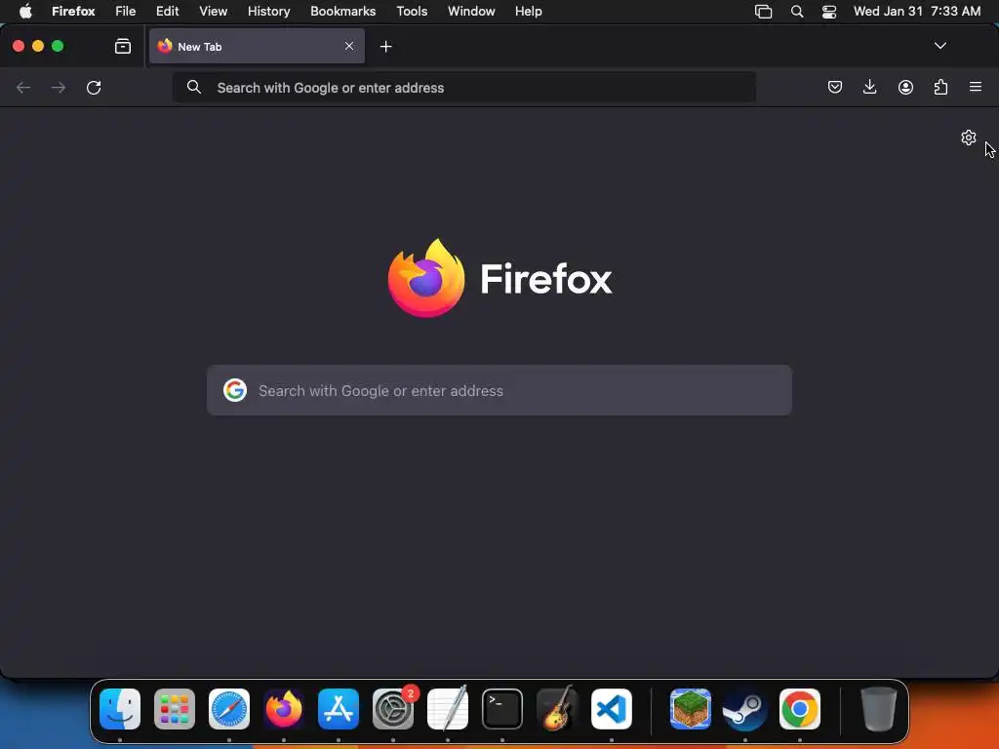Open App Store from the Dock
Image resolution: width=999 pixels, height=749 pixels.
click(339, 709)
